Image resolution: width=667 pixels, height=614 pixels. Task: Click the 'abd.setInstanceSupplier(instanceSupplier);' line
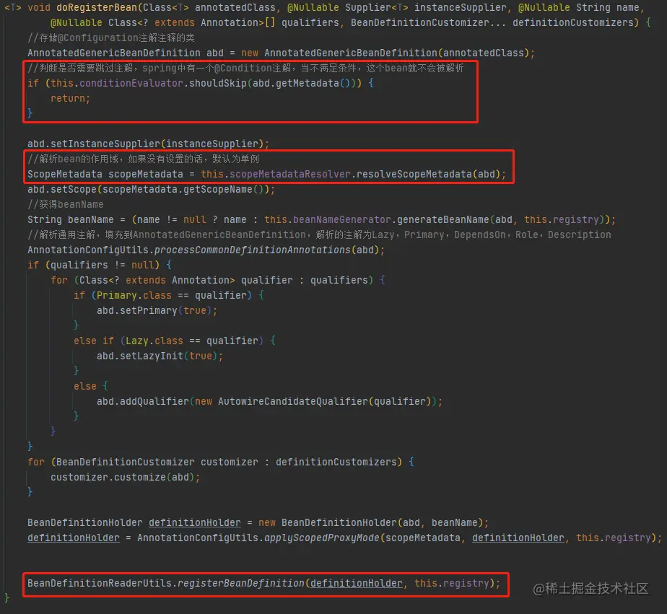tap(148, 144)
